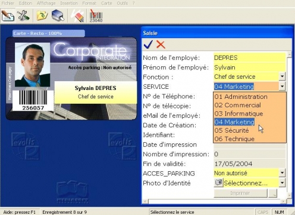Click the Sélectionnez... photo field
This screenshot has height=215, width=295.
tap(251, 182)
